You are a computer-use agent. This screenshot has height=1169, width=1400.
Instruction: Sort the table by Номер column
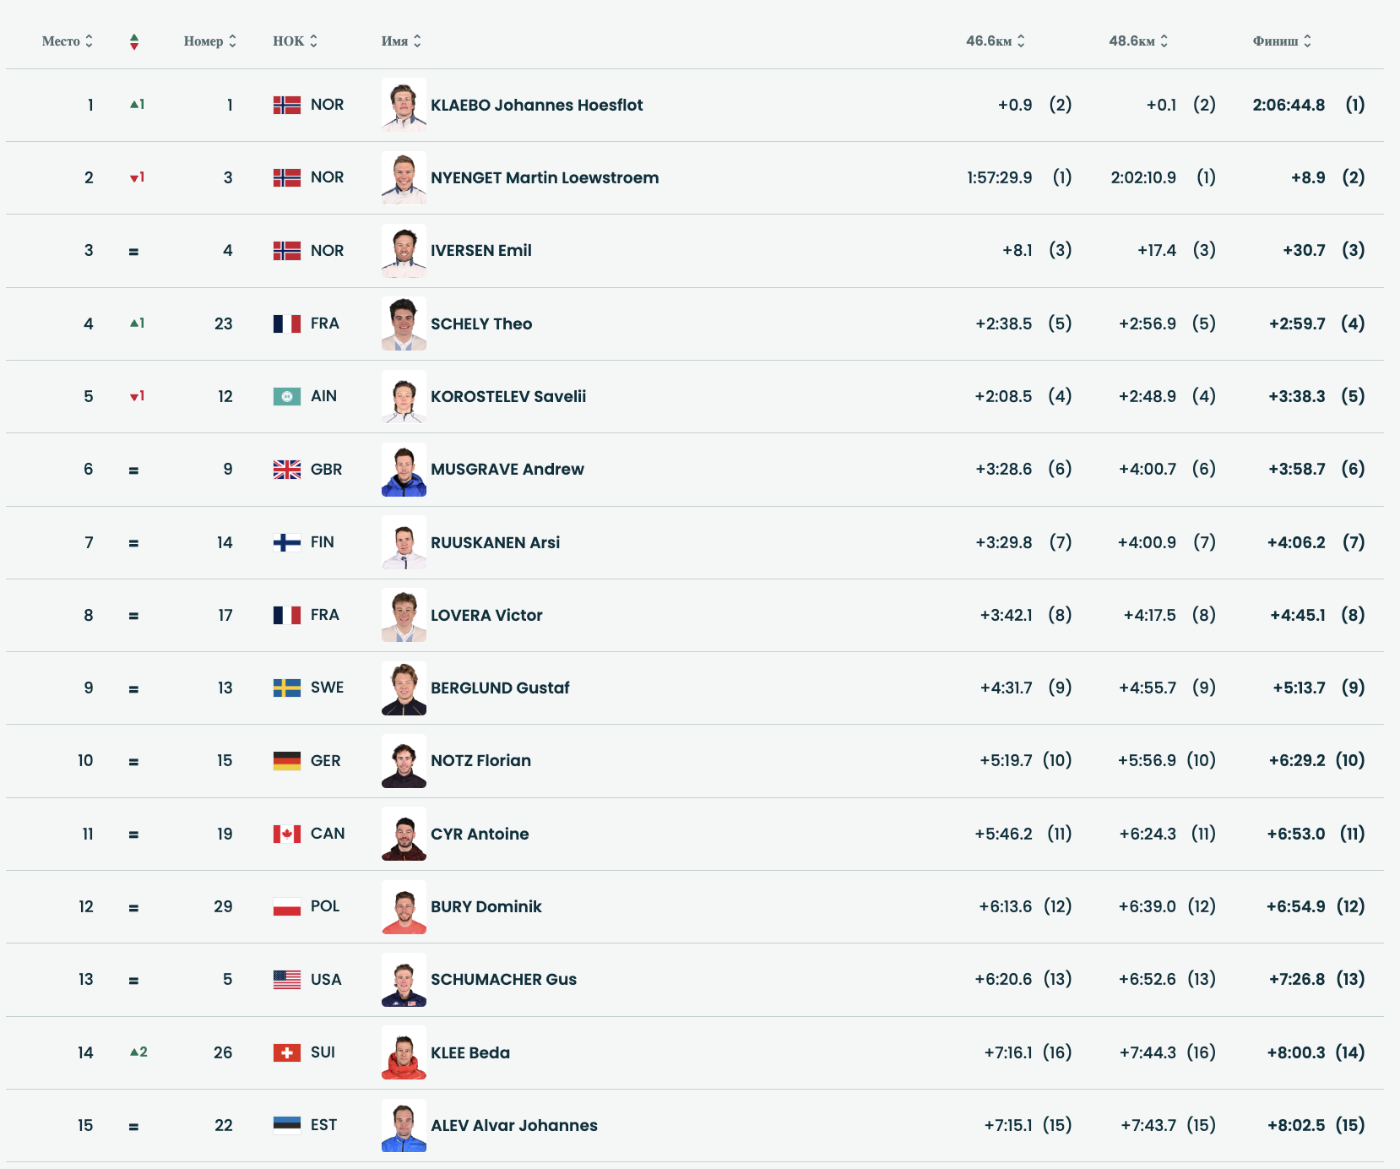coord(209,41)
